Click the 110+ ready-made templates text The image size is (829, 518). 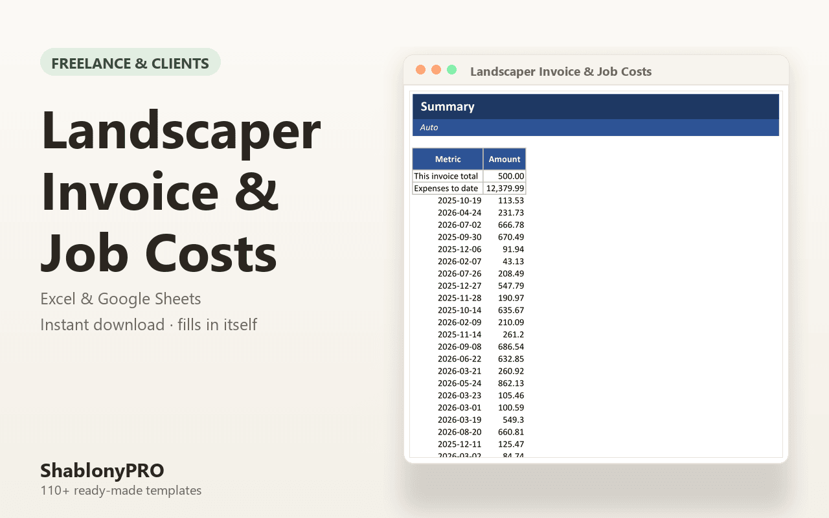pyautogui.click(x=121, y=491)
